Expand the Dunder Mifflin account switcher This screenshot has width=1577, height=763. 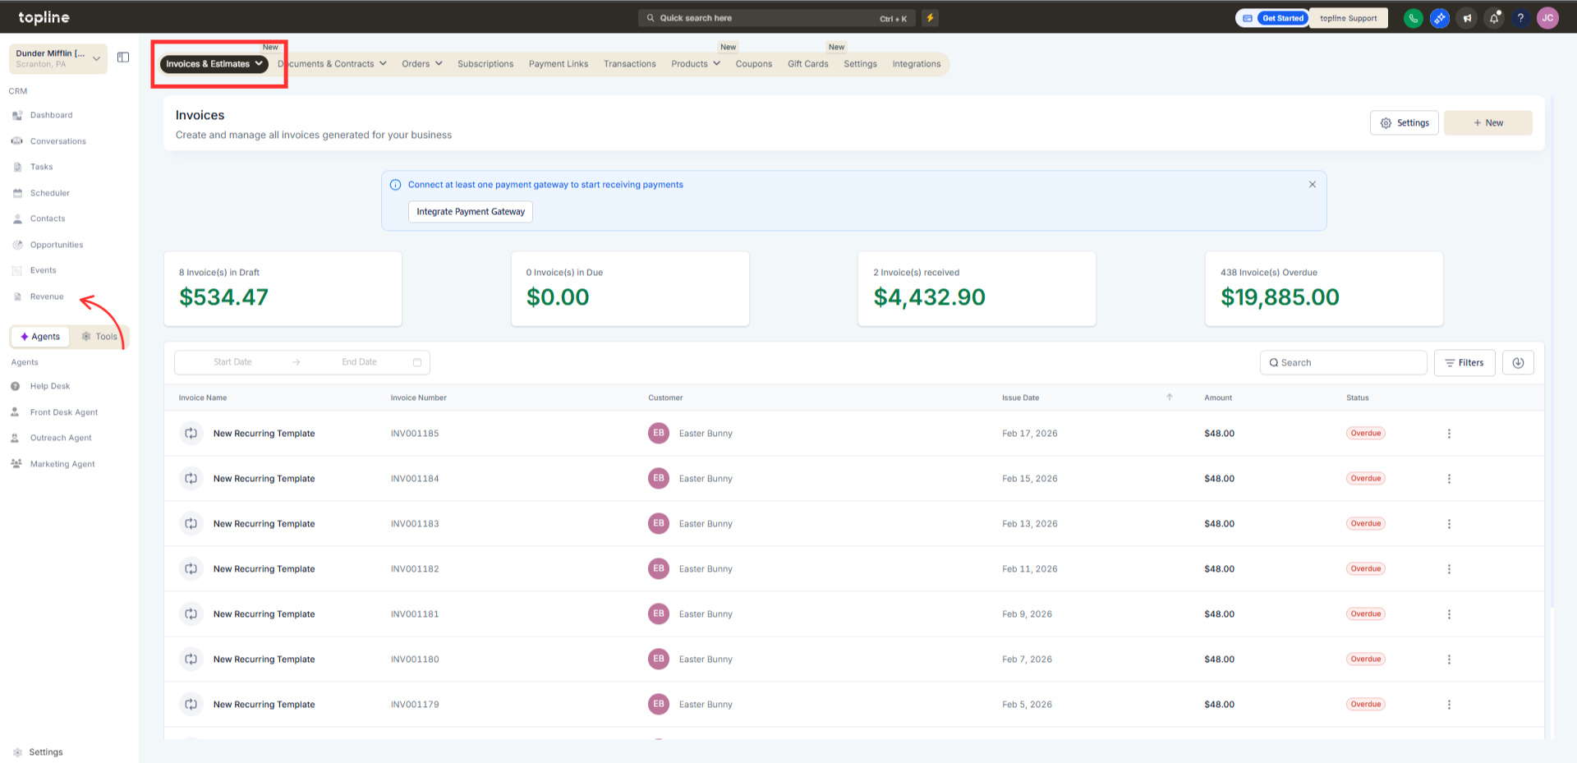coord(58,58)
